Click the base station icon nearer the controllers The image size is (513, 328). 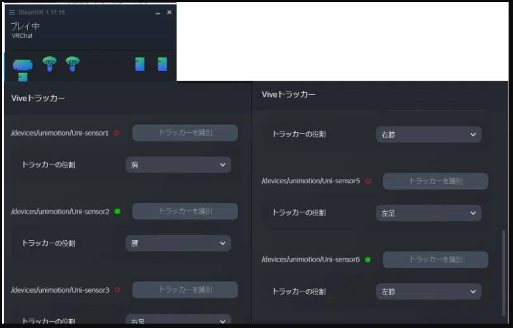click(x=140, y=64)
